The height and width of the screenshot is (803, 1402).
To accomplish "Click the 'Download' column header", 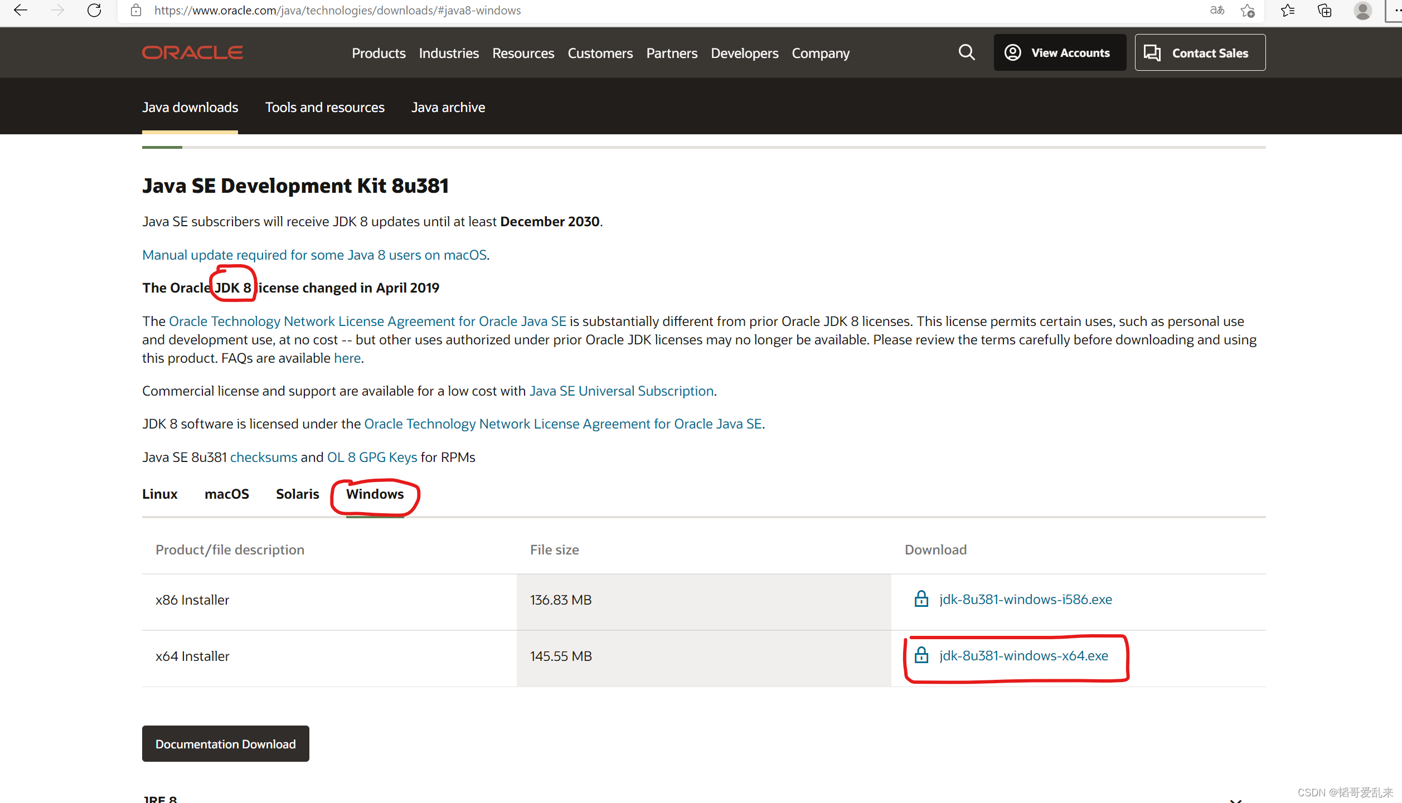I will [x=935, y=549].
